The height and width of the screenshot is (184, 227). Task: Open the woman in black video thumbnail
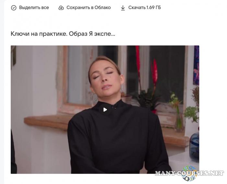tap(105, 110)
